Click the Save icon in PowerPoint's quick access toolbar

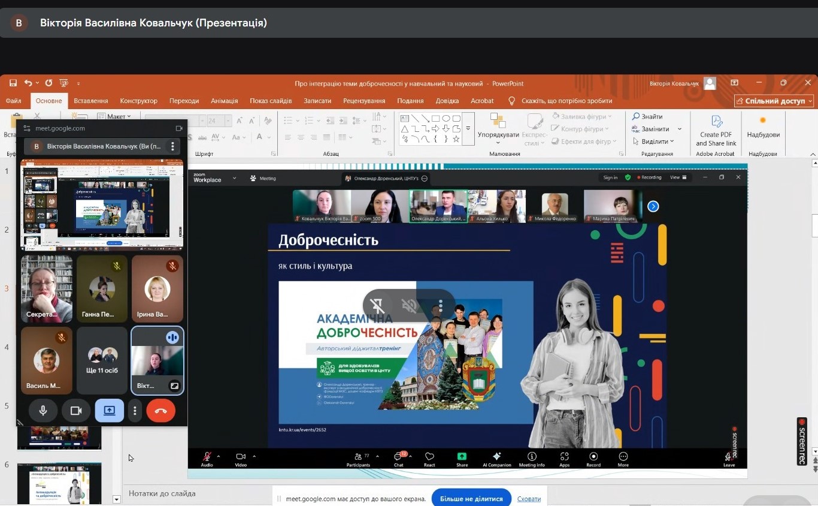[x=13, y=83]
